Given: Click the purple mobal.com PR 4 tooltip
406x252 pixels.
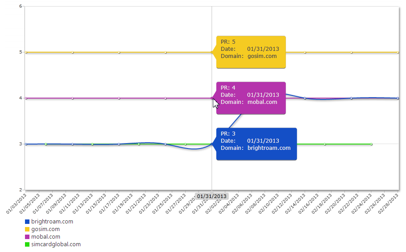Looking at the screenshot, I should pyautogui.click(x=251, y=98).
